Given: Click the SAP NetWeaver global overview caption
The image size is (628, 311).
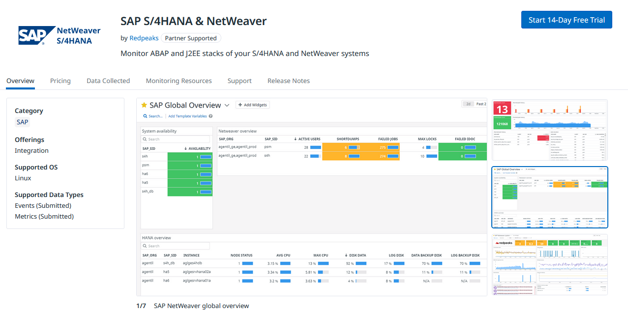Looking at the screenshot, I should pyautogui.click(x=202, y=306).
